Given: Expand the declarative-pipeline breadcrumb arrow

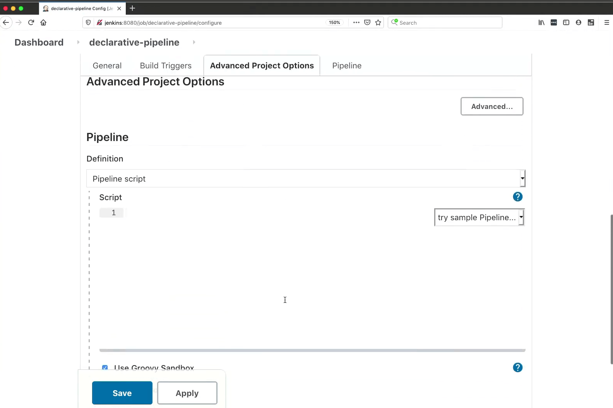Looking at the screenshot, I should pyautogui.click(x=194, y=42).
